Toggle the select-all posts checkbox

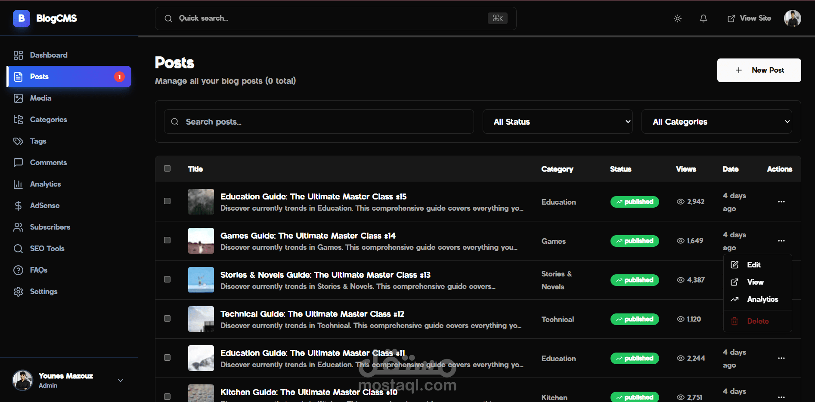pos(167,169)
